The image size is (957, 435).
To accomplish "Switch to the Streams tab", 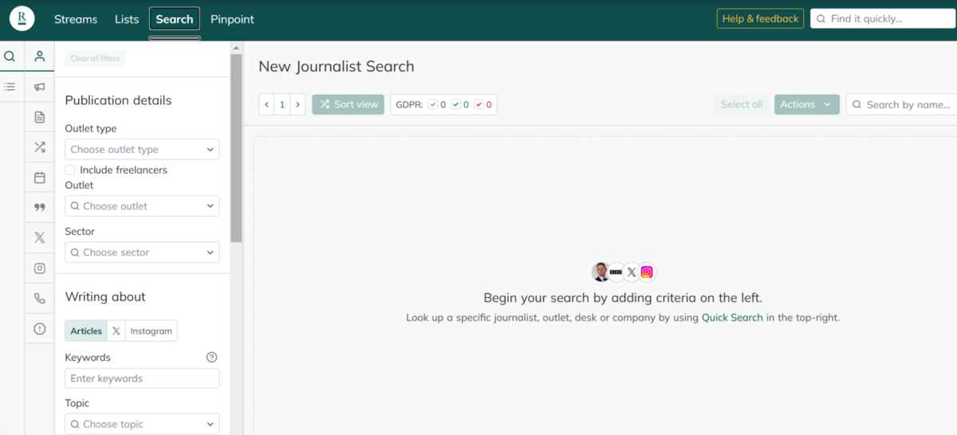I will 76,19.
